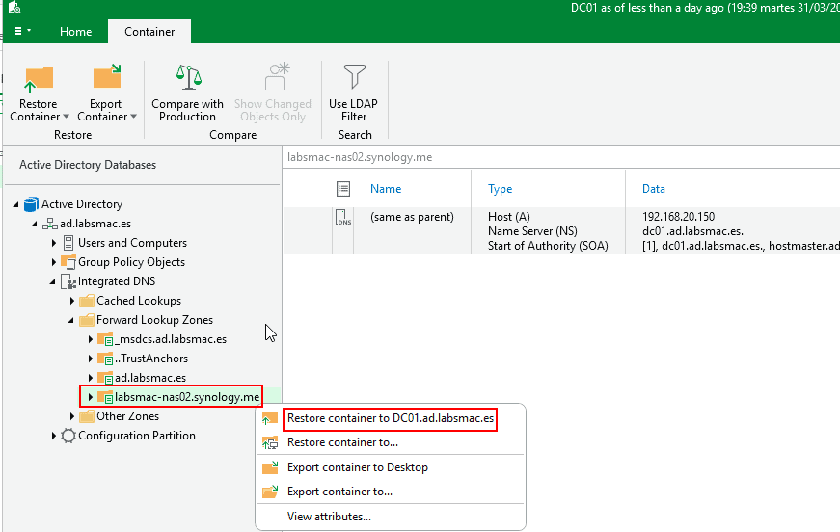Switch to the Home ribbon tab
Viewport: 840px width, 532px height.
tap(75, 32)
